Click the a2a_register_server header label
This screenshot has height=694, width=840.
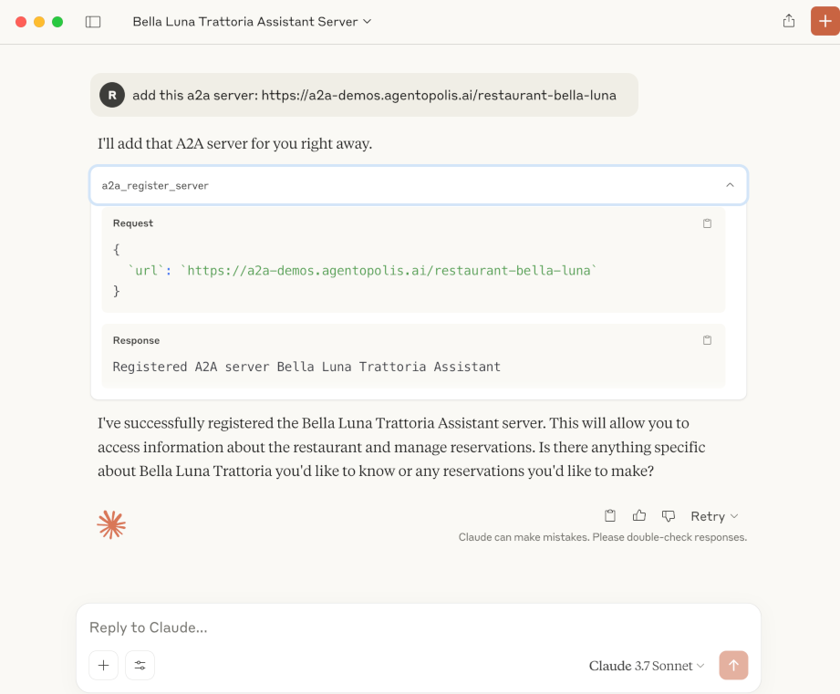(x=155, y=186)
